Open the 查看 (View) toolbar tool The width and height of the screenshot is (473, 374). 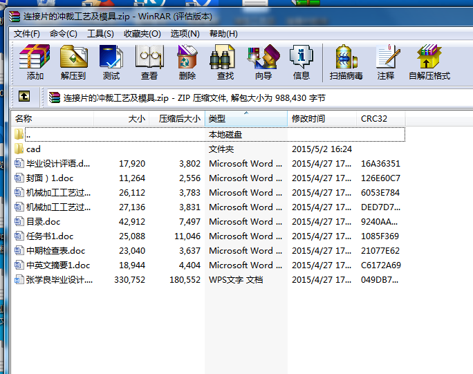[x=149, y=62]
